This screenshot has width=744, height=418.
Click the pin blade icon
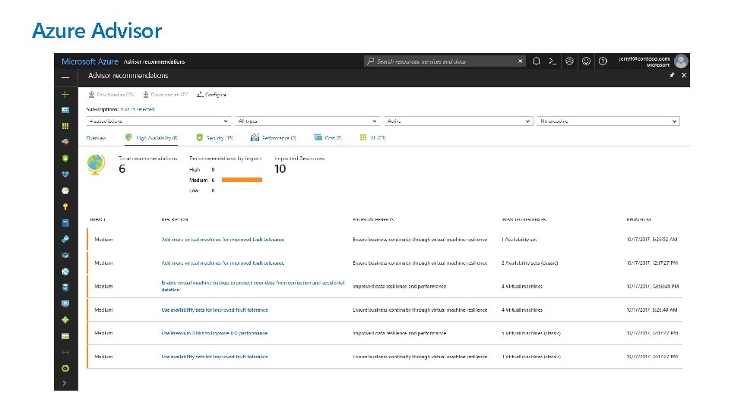click(x=672, y=75)
